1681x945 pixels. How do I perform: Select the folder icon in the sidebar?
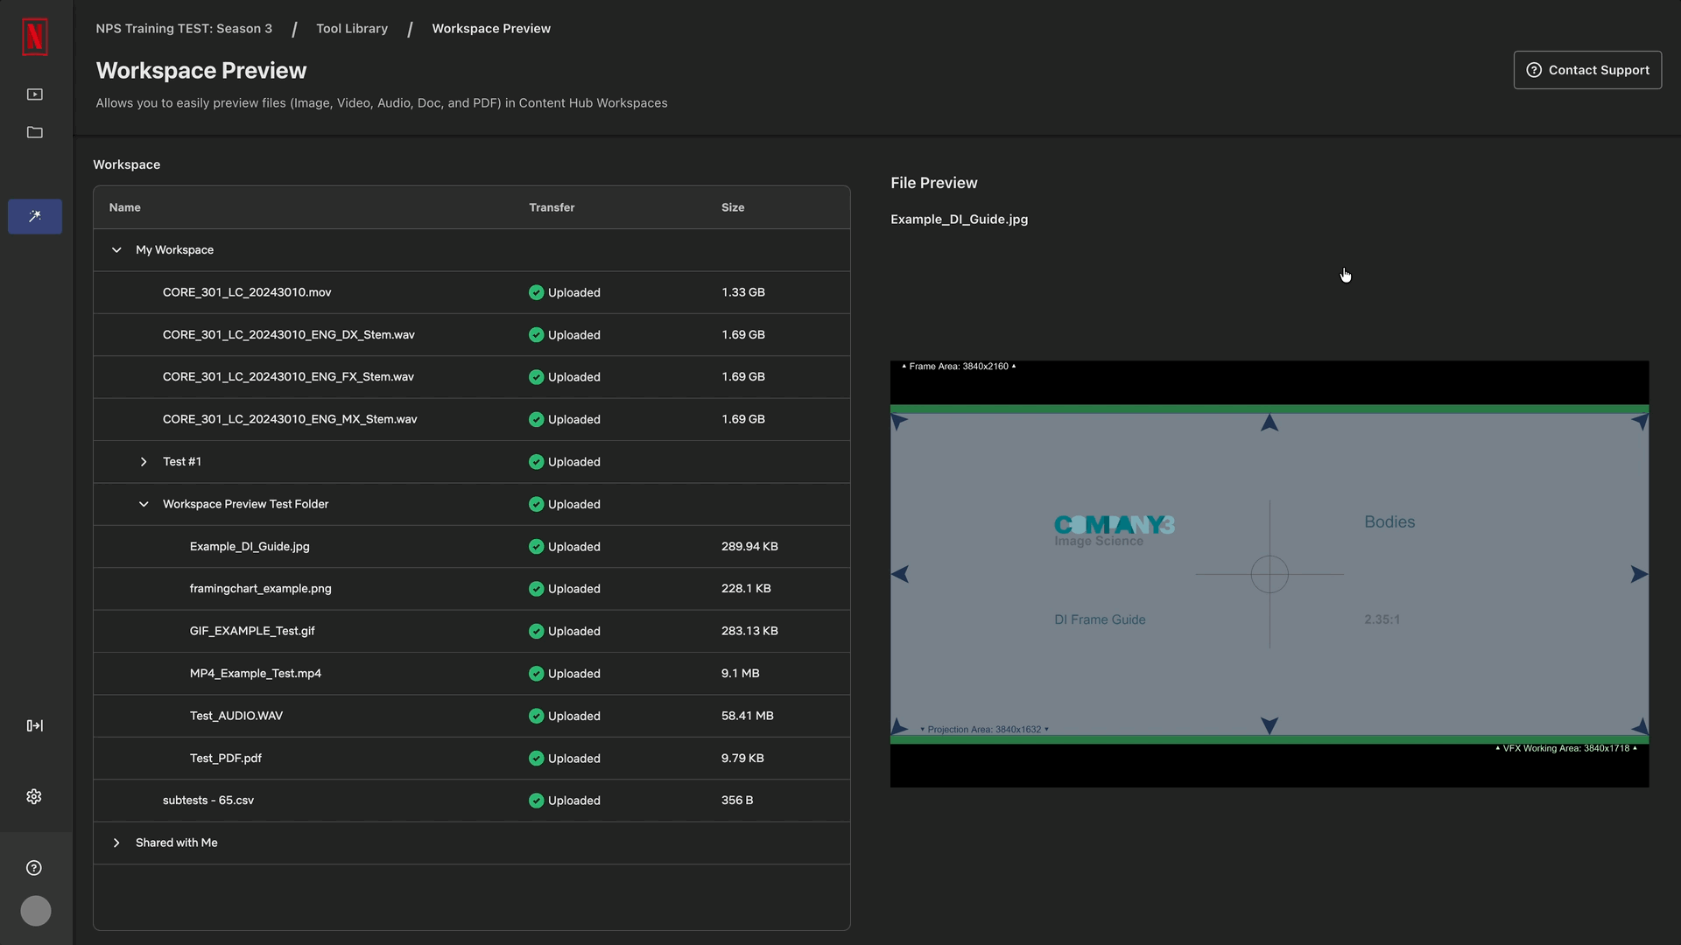pos(34,132)
